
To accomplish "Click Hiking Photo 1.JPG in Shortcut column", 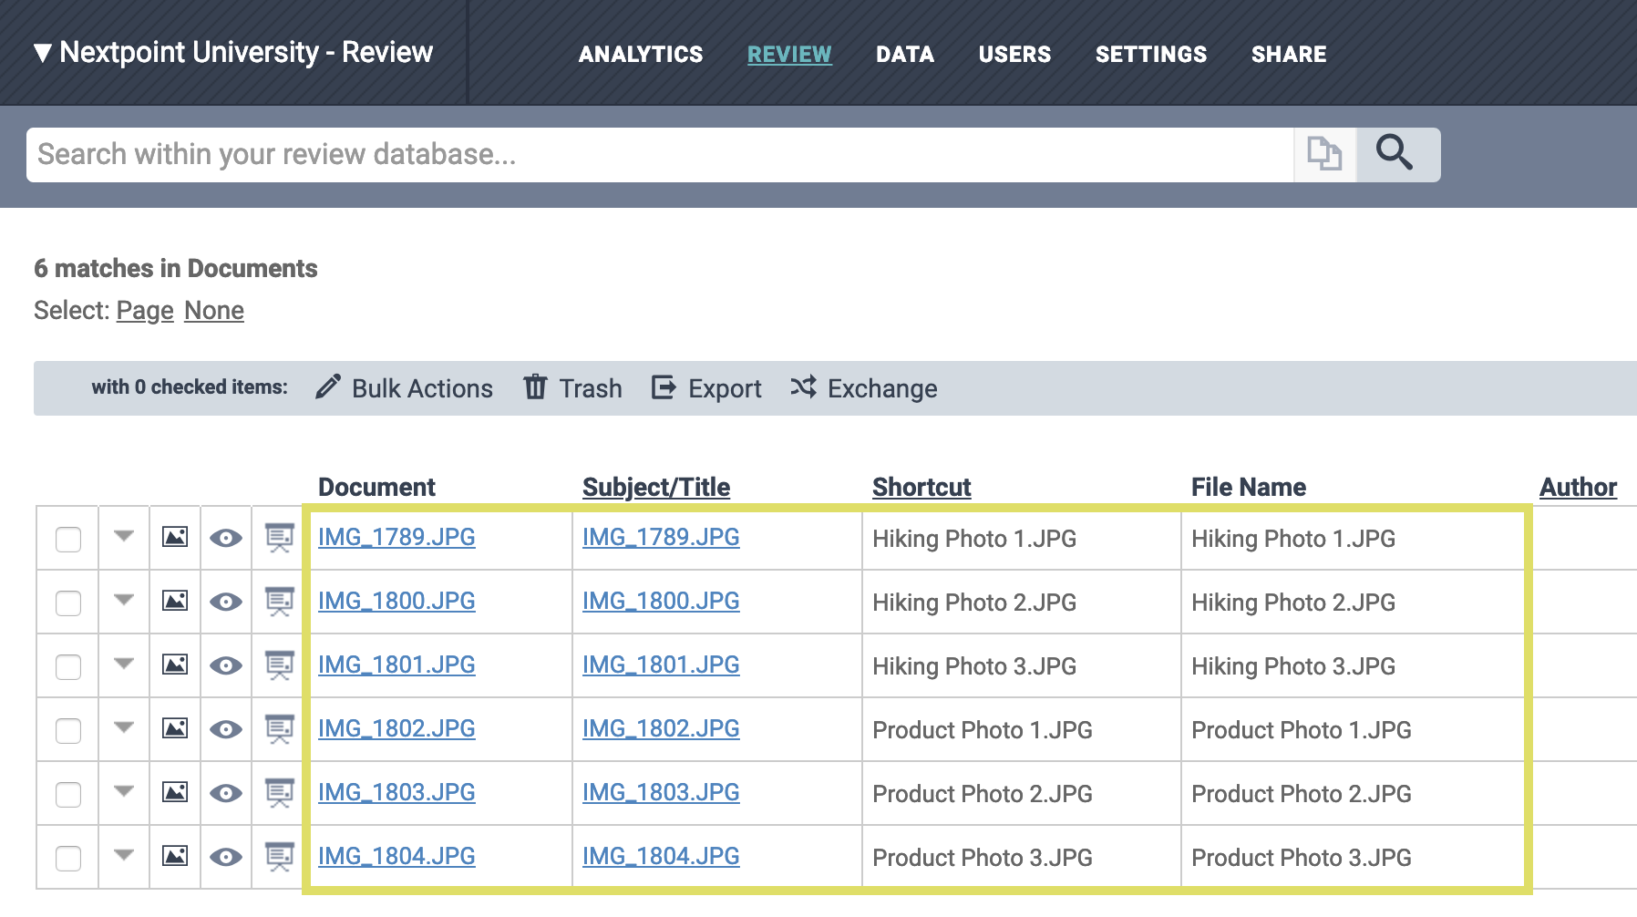I will (x=974, y=539).
